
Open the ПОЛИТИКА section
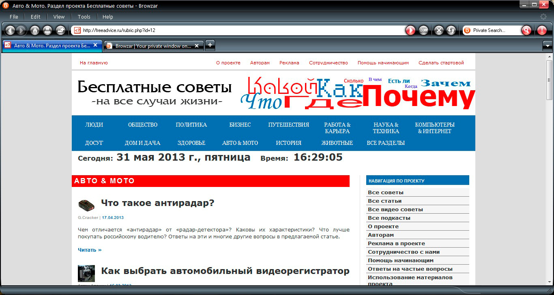tap(191, 125)
